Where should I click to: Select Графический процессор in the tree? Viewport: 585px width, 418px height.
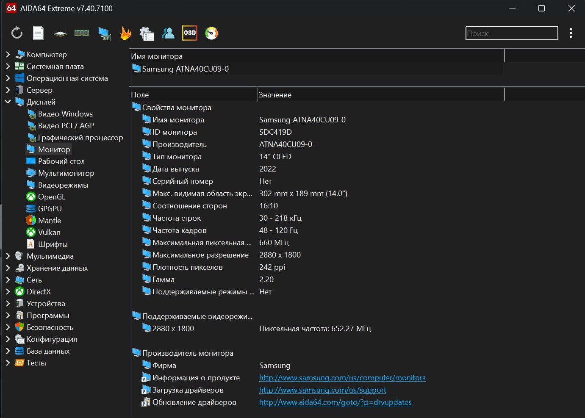click(80, 138)
